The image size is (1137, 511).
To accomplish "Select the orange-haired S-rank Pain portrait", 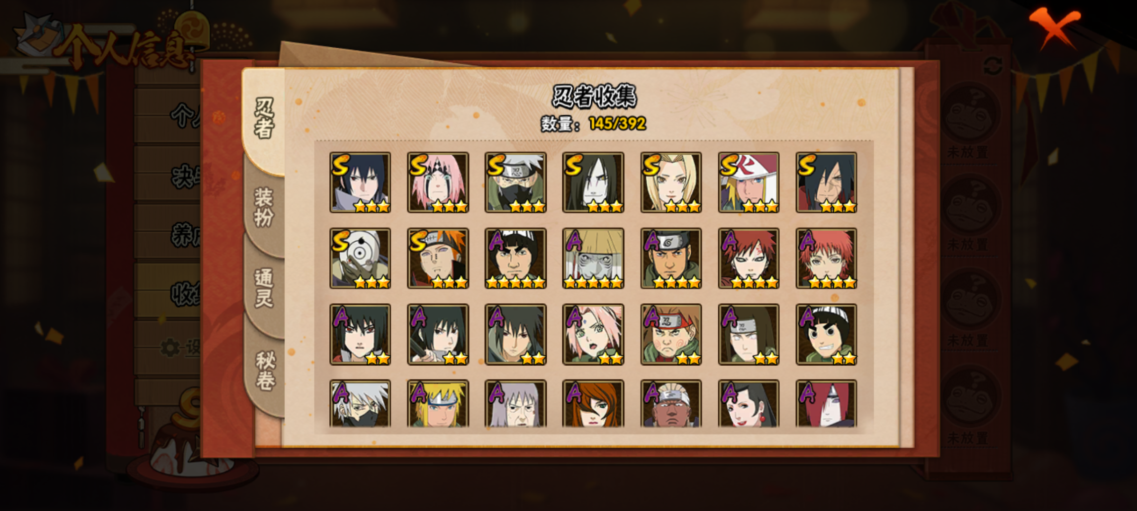I will point(438,258).
